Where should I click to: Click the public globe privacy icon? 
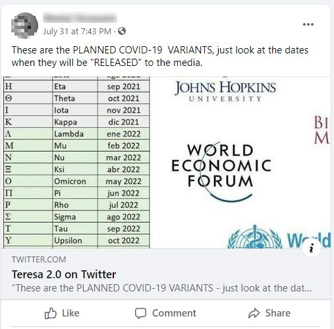click(122, 31)
